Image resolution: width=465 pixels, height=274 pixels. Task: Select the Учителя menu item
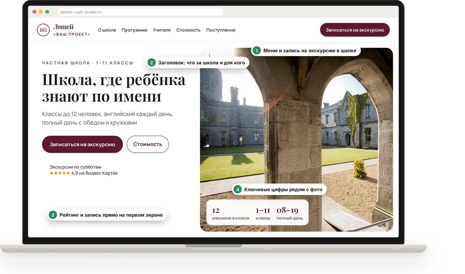tap(162, 30)
